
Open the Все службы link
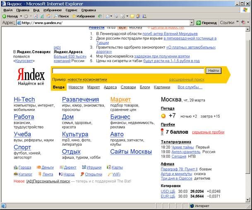pos(190,87)
